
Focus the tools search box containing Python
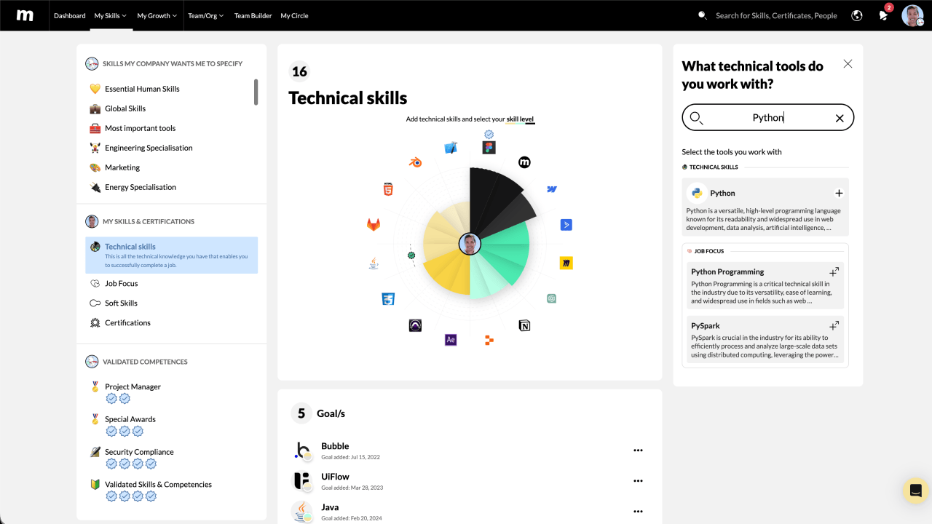click(767, 117)
